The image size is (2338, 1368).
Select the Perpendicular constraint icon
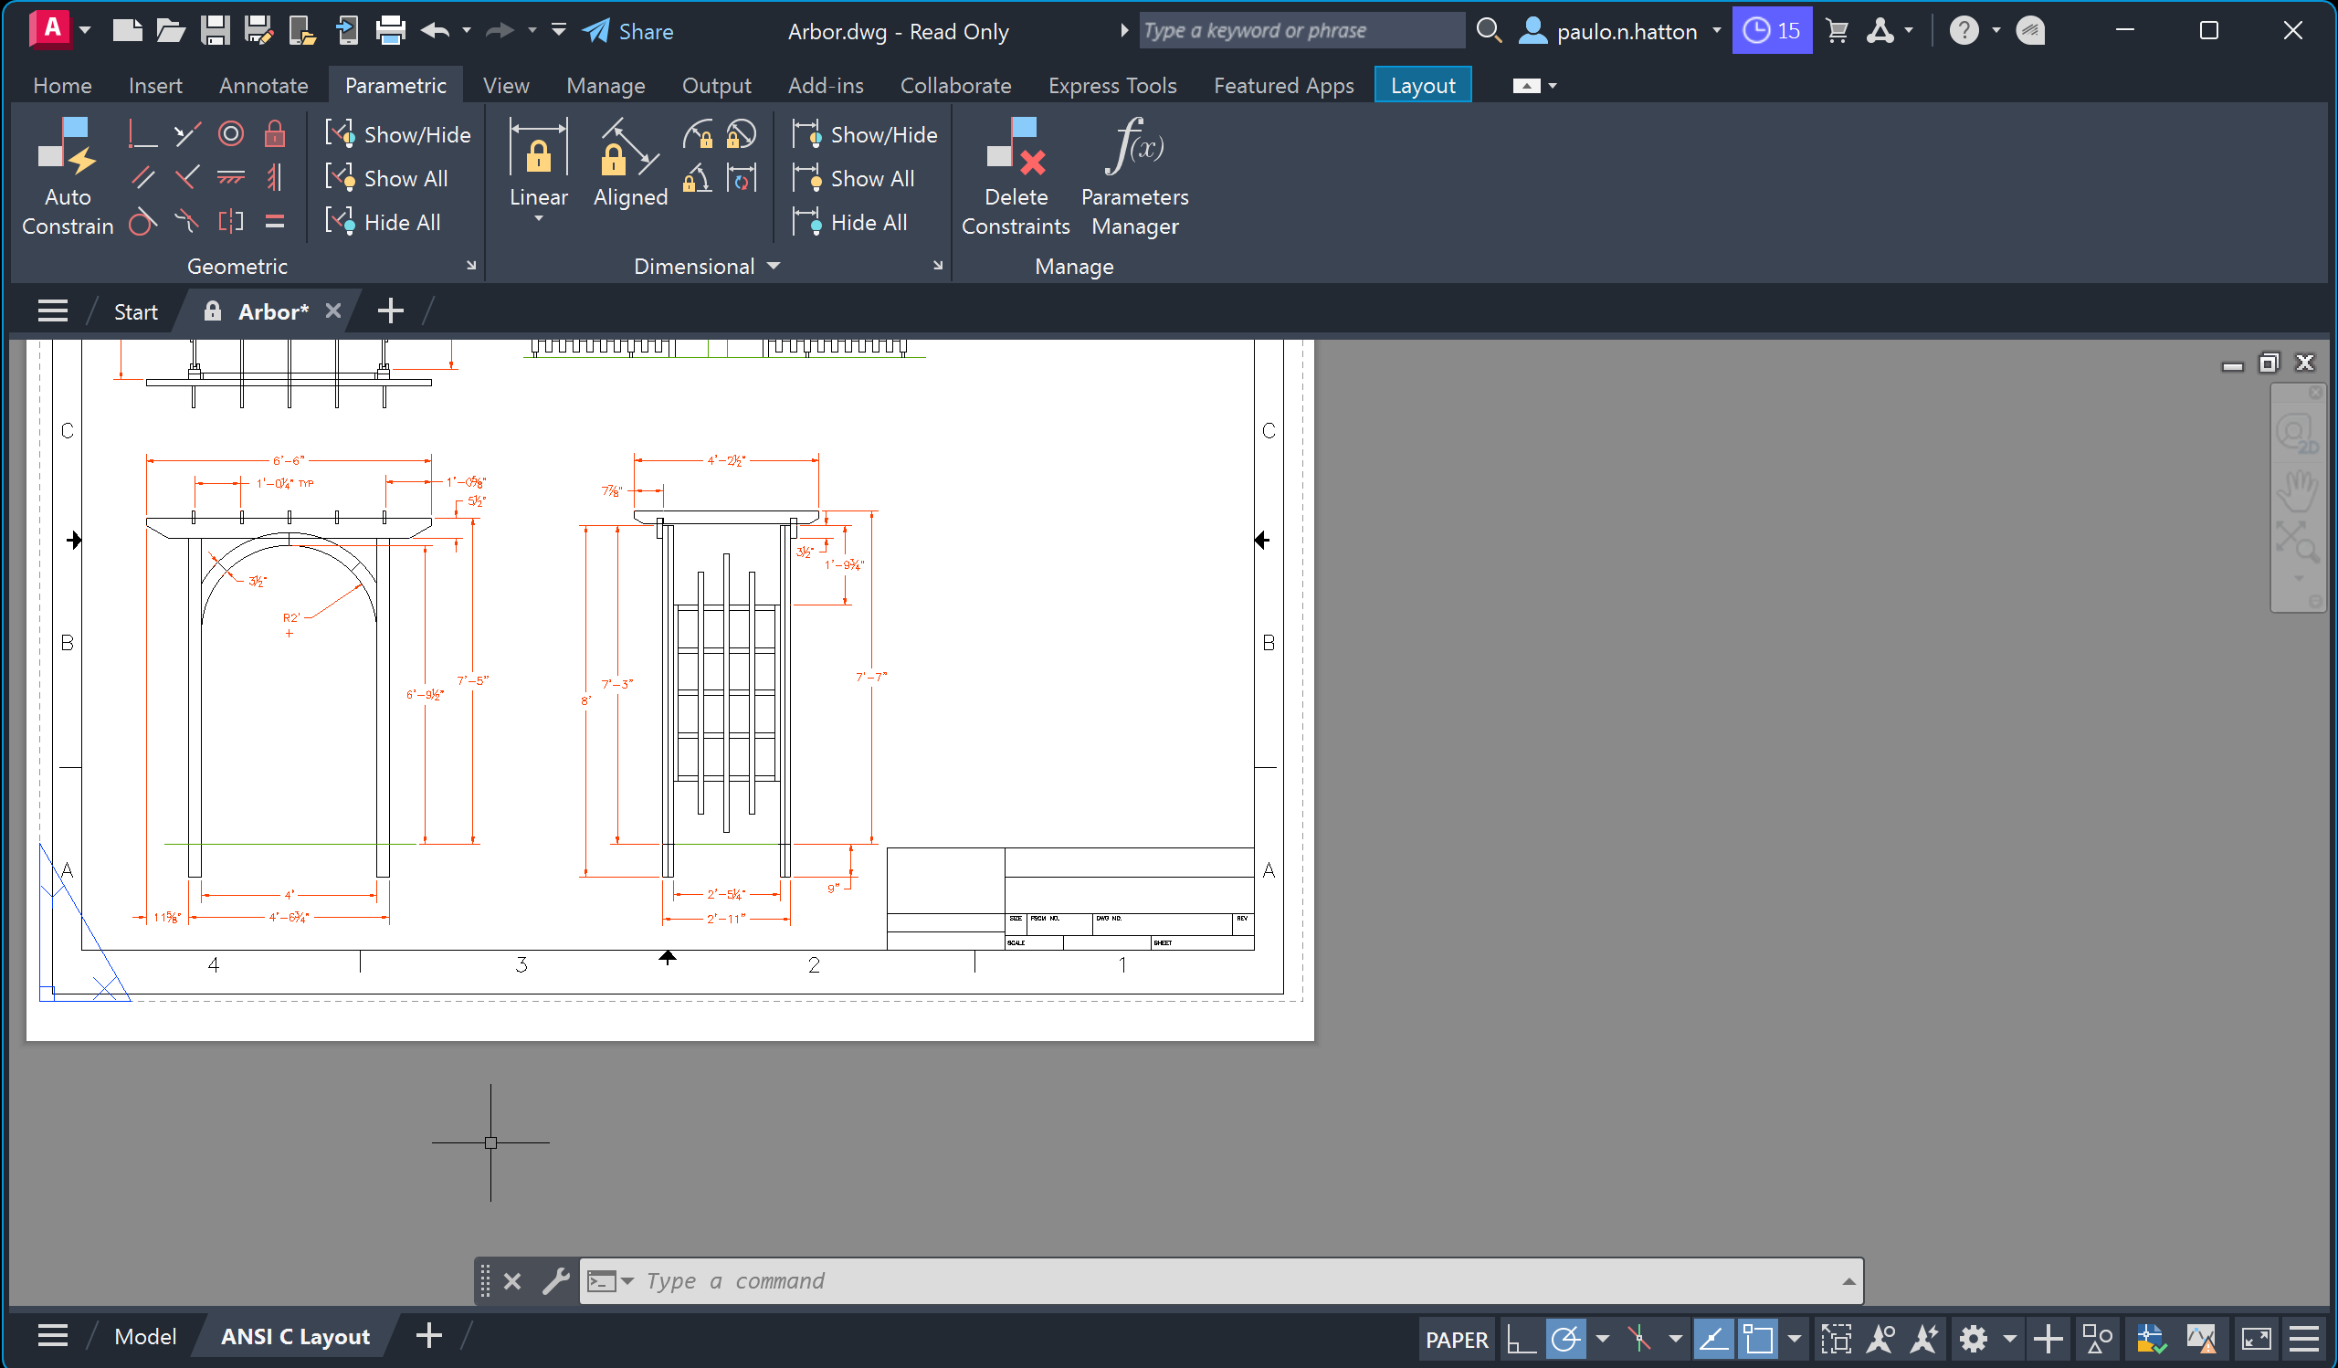pos(186,178)
